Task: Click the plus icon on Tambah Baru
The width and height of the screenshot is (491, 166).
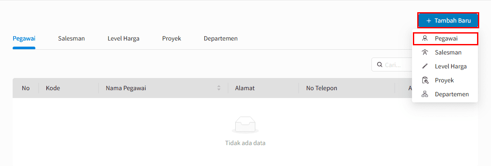Action: pos(429,20)
